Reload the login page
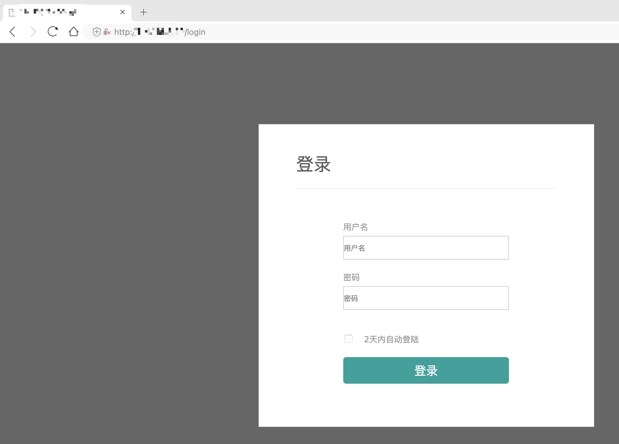 53,32
